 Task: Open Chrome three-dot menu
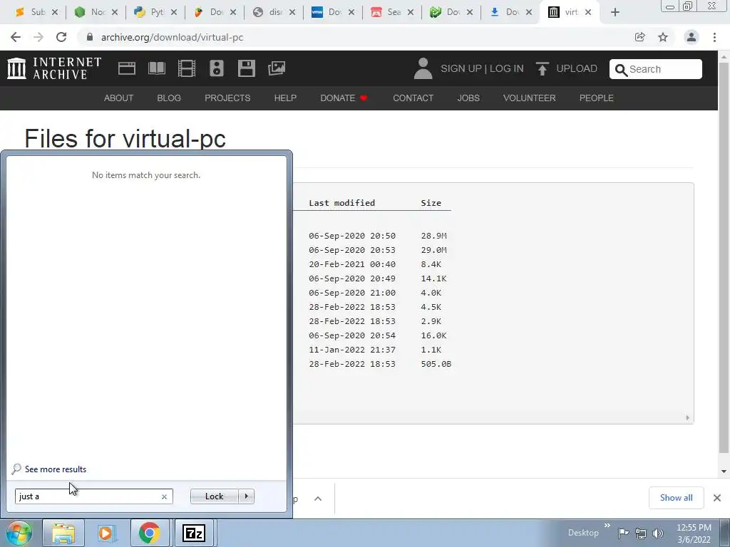[714, 37]
